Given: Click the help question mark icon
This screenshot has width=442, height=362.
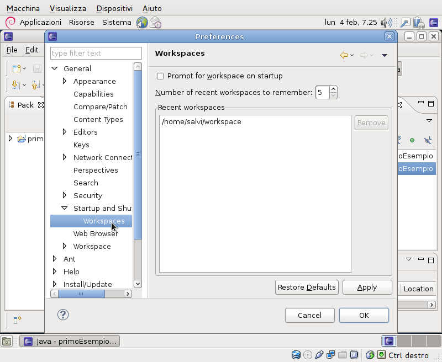Looking at the screenshot, I should [63, 315].
